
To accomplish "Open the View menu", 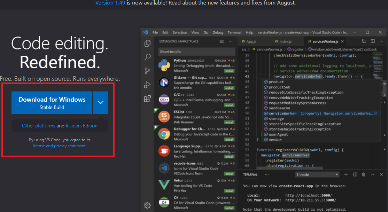I will (x=195, y=32).
